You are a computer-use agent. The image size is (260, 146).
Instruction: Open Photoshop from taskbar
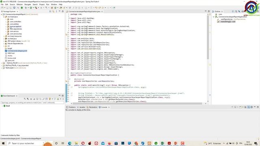[123, 143]
